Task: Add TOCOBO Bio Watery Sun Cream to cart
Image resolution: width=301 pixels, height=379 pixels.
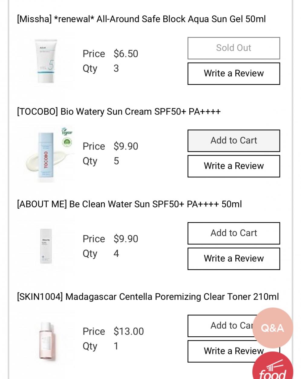Action: click(234, 141)
